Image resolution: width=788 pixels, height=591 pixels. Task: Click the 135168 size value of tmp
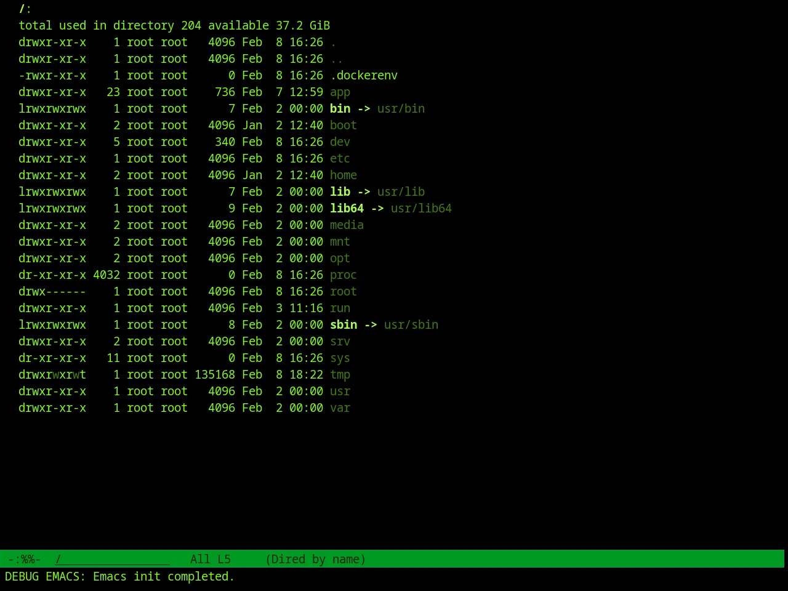coord(215,375)
